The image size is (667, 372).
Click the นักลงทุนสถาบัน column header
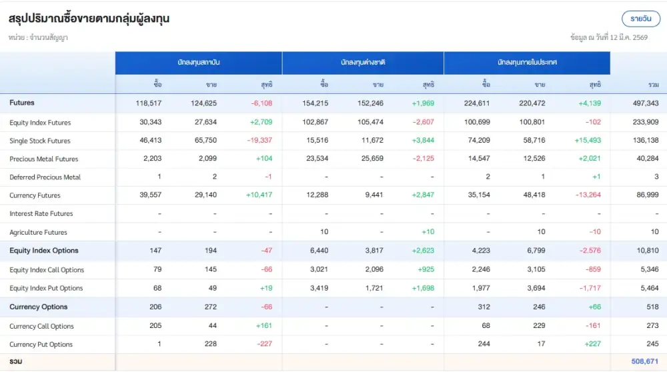pos(199,62)
